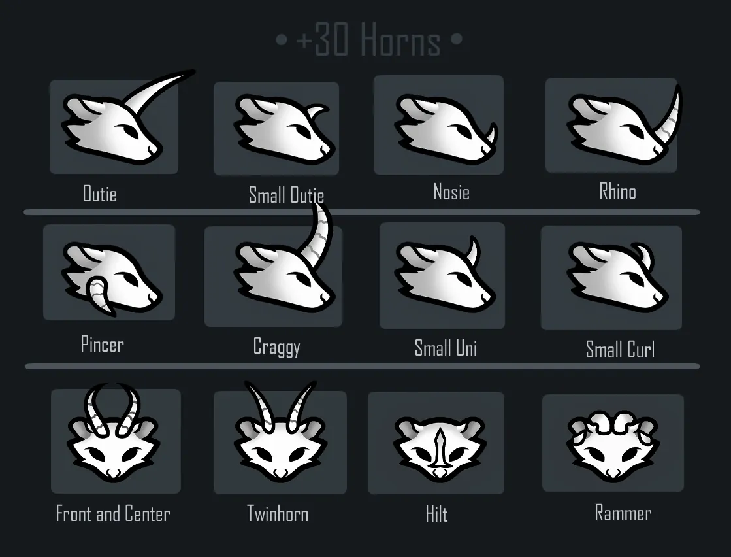Pick the Small Curl horn tile
The width and height of the screenshot is (731, 557).
(611, 278)
